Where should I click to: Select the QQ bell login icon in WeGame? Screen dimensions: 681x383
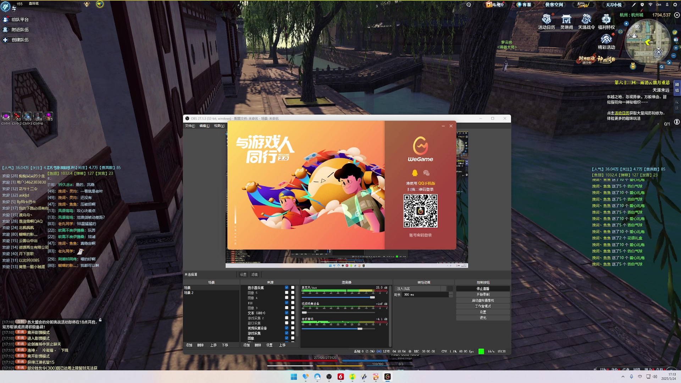(415, 173)
